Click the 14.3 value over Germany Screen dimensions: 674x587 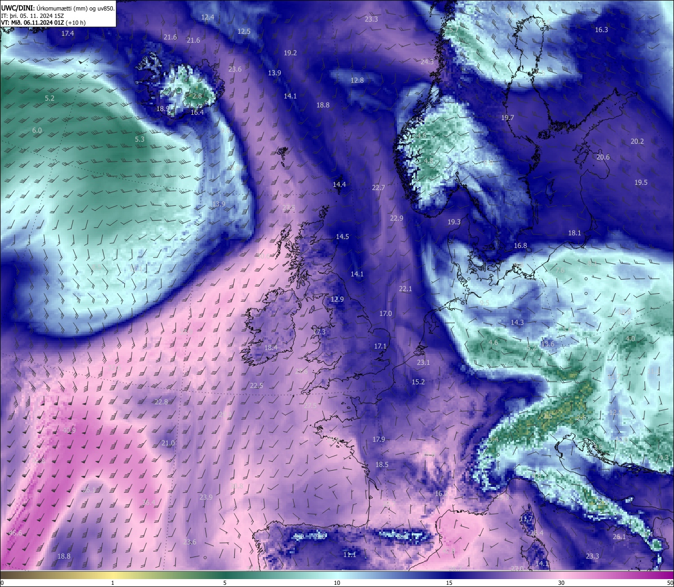517,322
